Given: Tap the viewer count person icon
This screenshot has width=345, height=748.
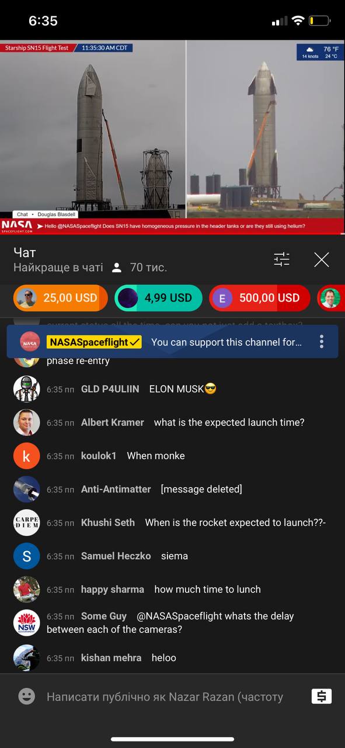Looking at the screenshot, I should tap(117, 268).
